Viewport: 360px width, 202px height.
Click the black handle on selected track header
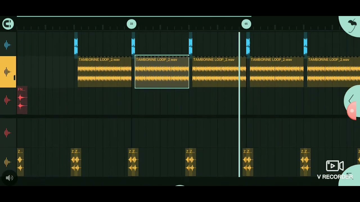(14, 78)
